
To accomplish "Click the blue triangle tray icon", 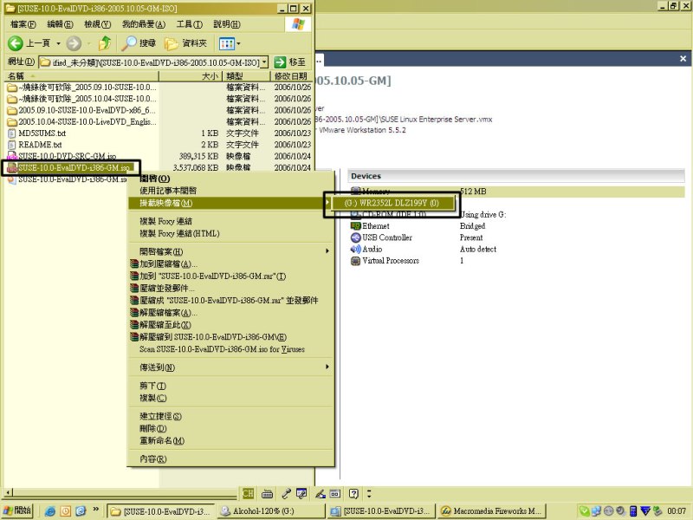I will (645, 511).
